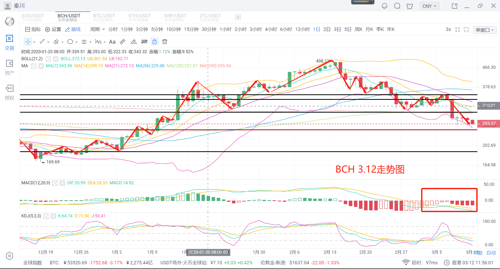This screenshot has width=500, height=269.
Task: Select the 1日 daily period
Action: 316,29
